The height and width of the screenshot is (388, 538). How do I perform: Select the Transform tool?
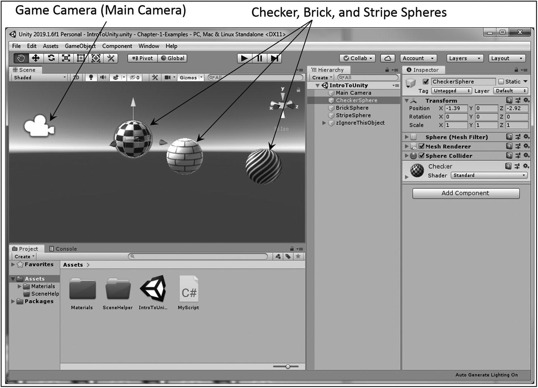click(96, 58)
